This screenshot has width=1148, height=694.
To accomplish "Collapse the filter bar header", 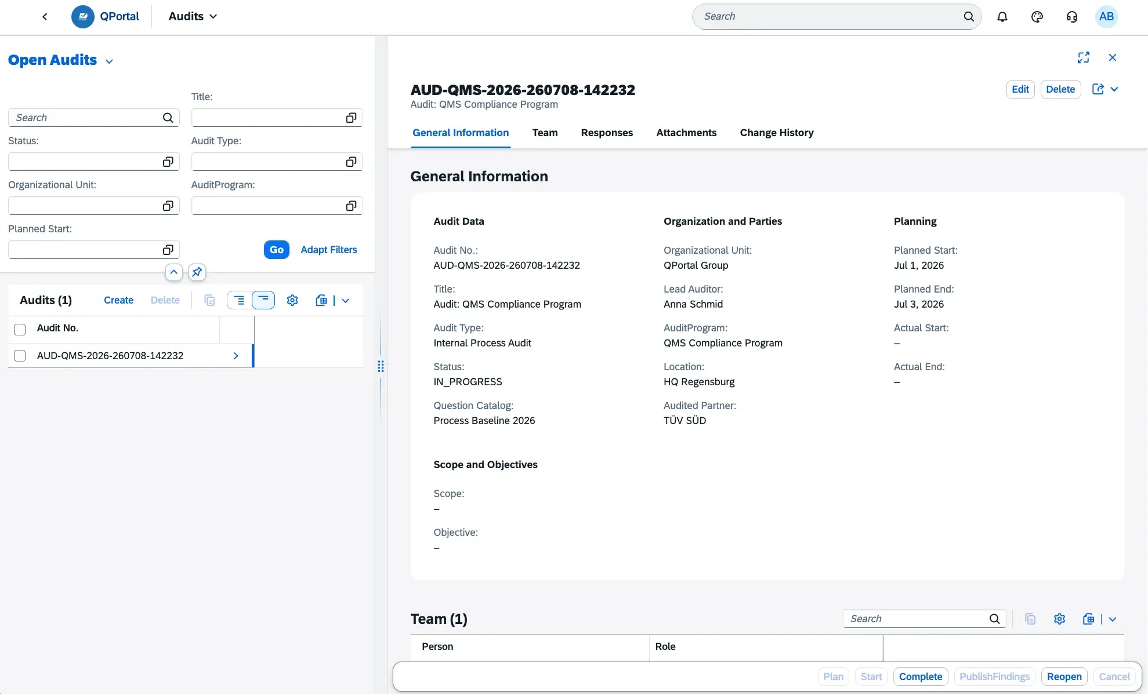I will [174, 272].
